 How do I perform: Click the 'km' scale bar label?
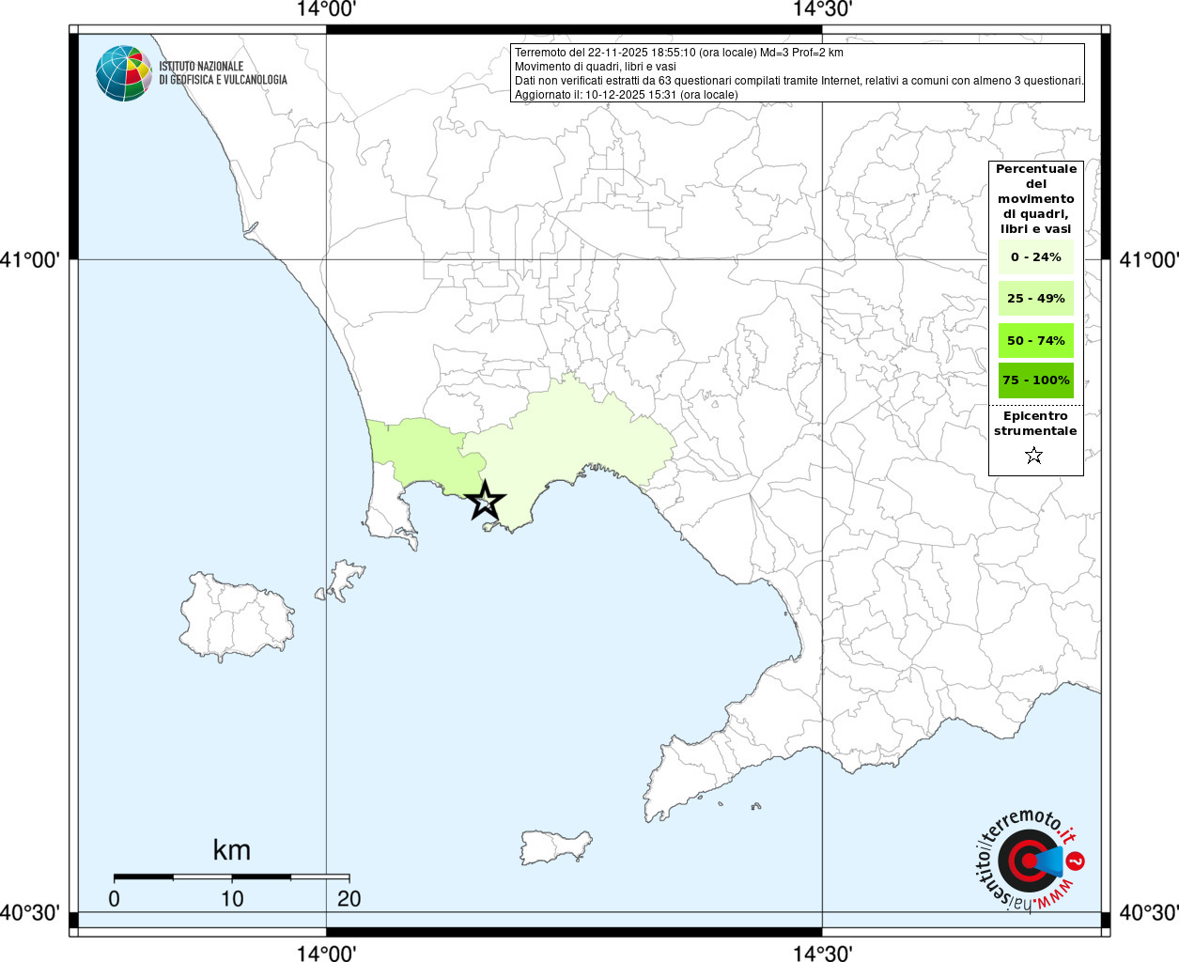(231, 850)
